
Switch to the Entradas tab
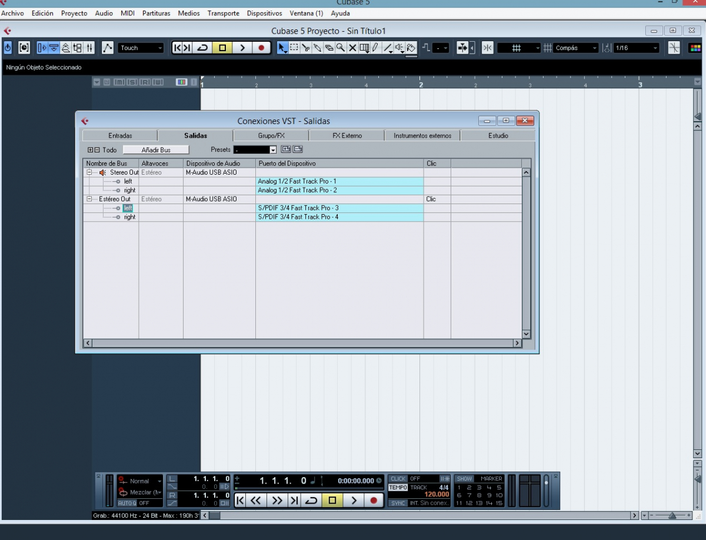(x=120, y=136)
